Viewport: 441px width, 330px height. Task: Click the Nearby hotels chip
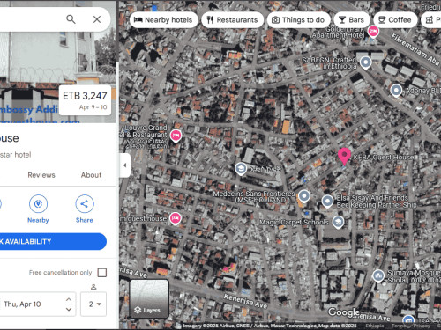164,20
